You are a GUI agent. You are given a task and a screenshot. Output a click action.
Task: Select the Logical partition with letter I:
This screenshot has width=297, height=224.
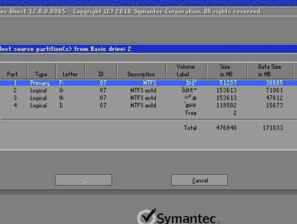click(x=148, y=106)
